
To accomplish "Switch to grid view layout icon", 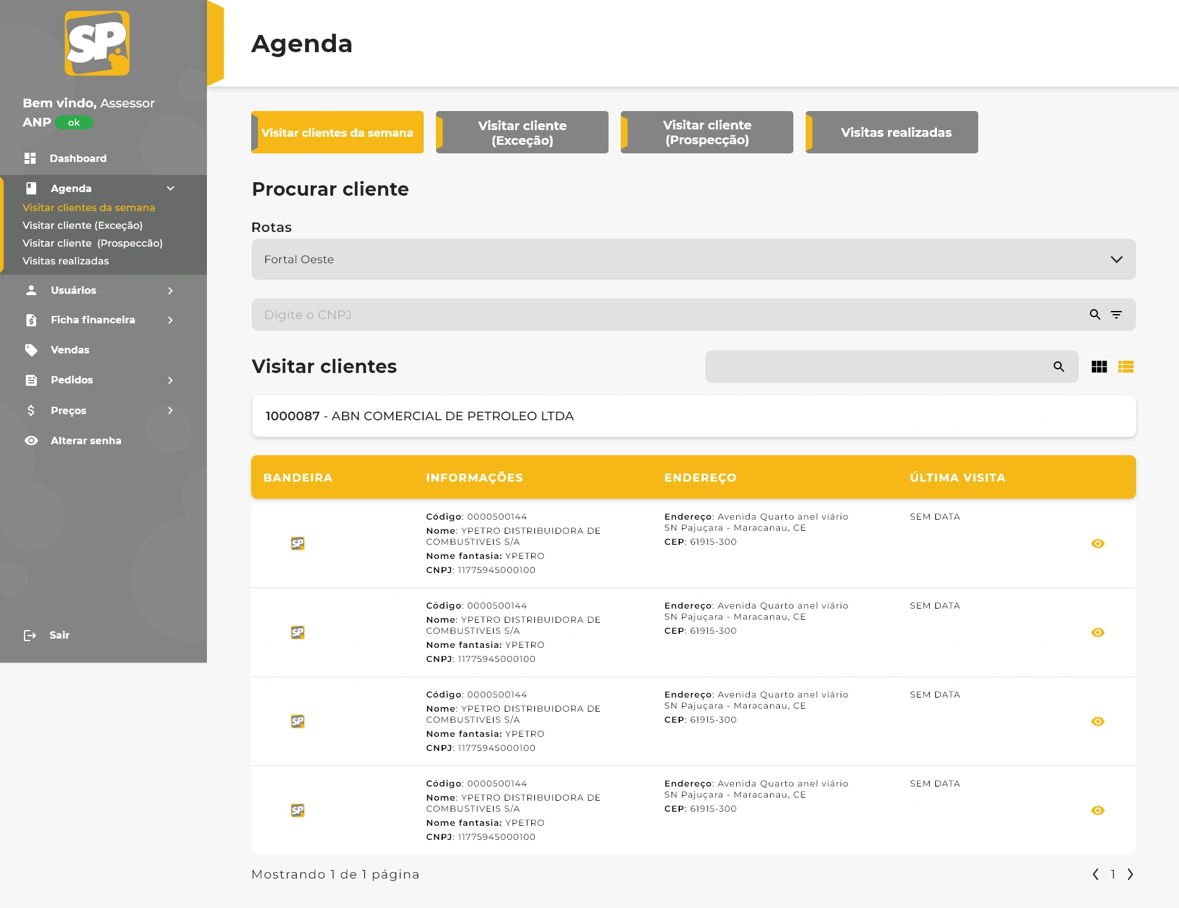I will click(1099, 367).
